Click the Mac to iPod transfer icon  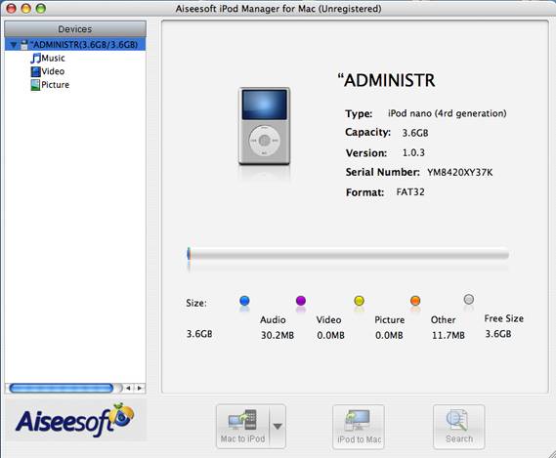(x=243, y=420)
